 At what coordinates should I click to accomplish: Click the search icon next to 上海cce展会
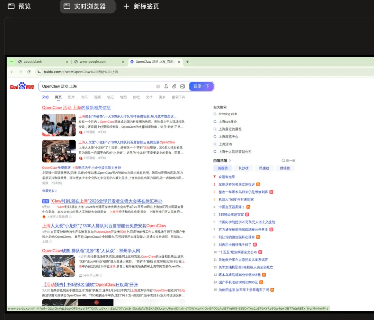[x=215, y=122]
